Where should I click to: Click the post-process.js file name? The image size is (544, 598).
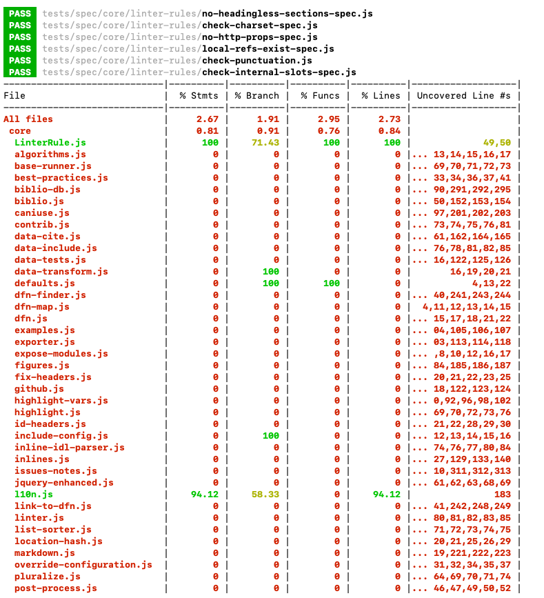(x=56, y=588)
